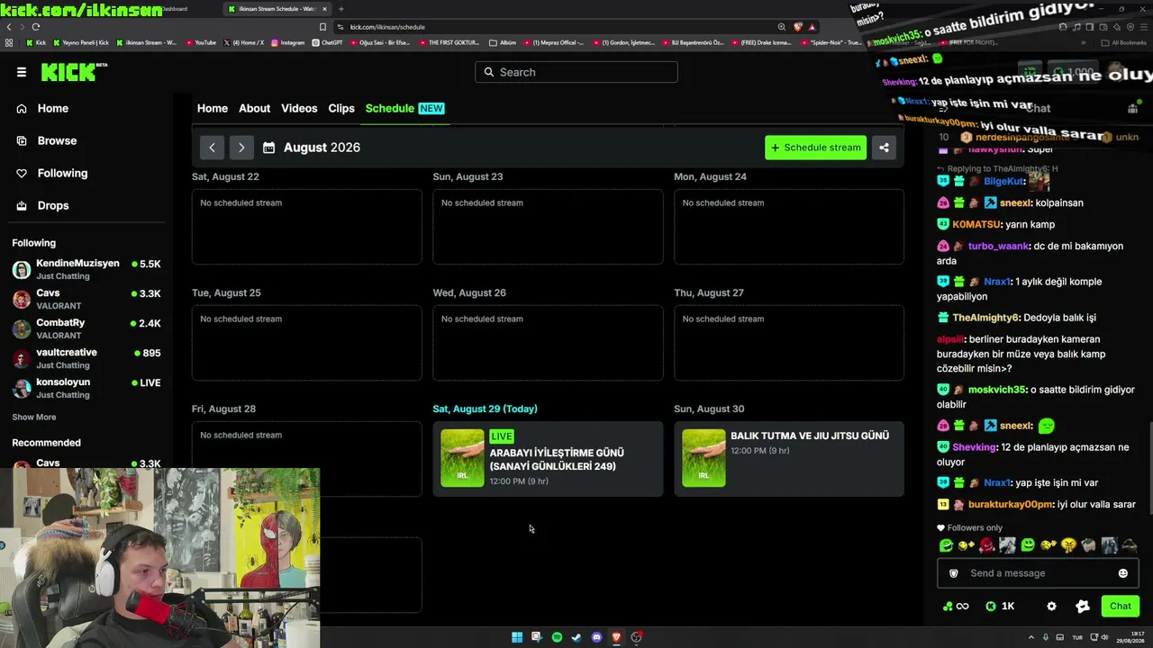1153x648 pixels.
Task: Switch to channel Videos tab
Action: 299,108
